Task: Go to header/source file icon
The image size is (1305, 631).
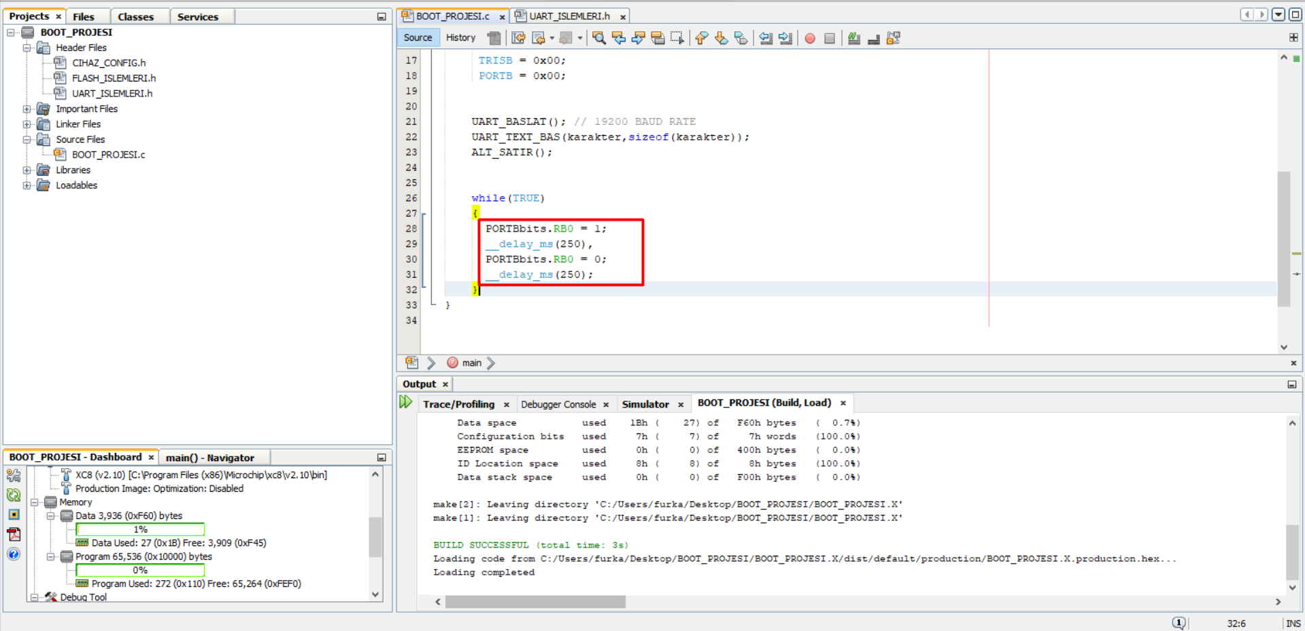Action: [894, 38]
